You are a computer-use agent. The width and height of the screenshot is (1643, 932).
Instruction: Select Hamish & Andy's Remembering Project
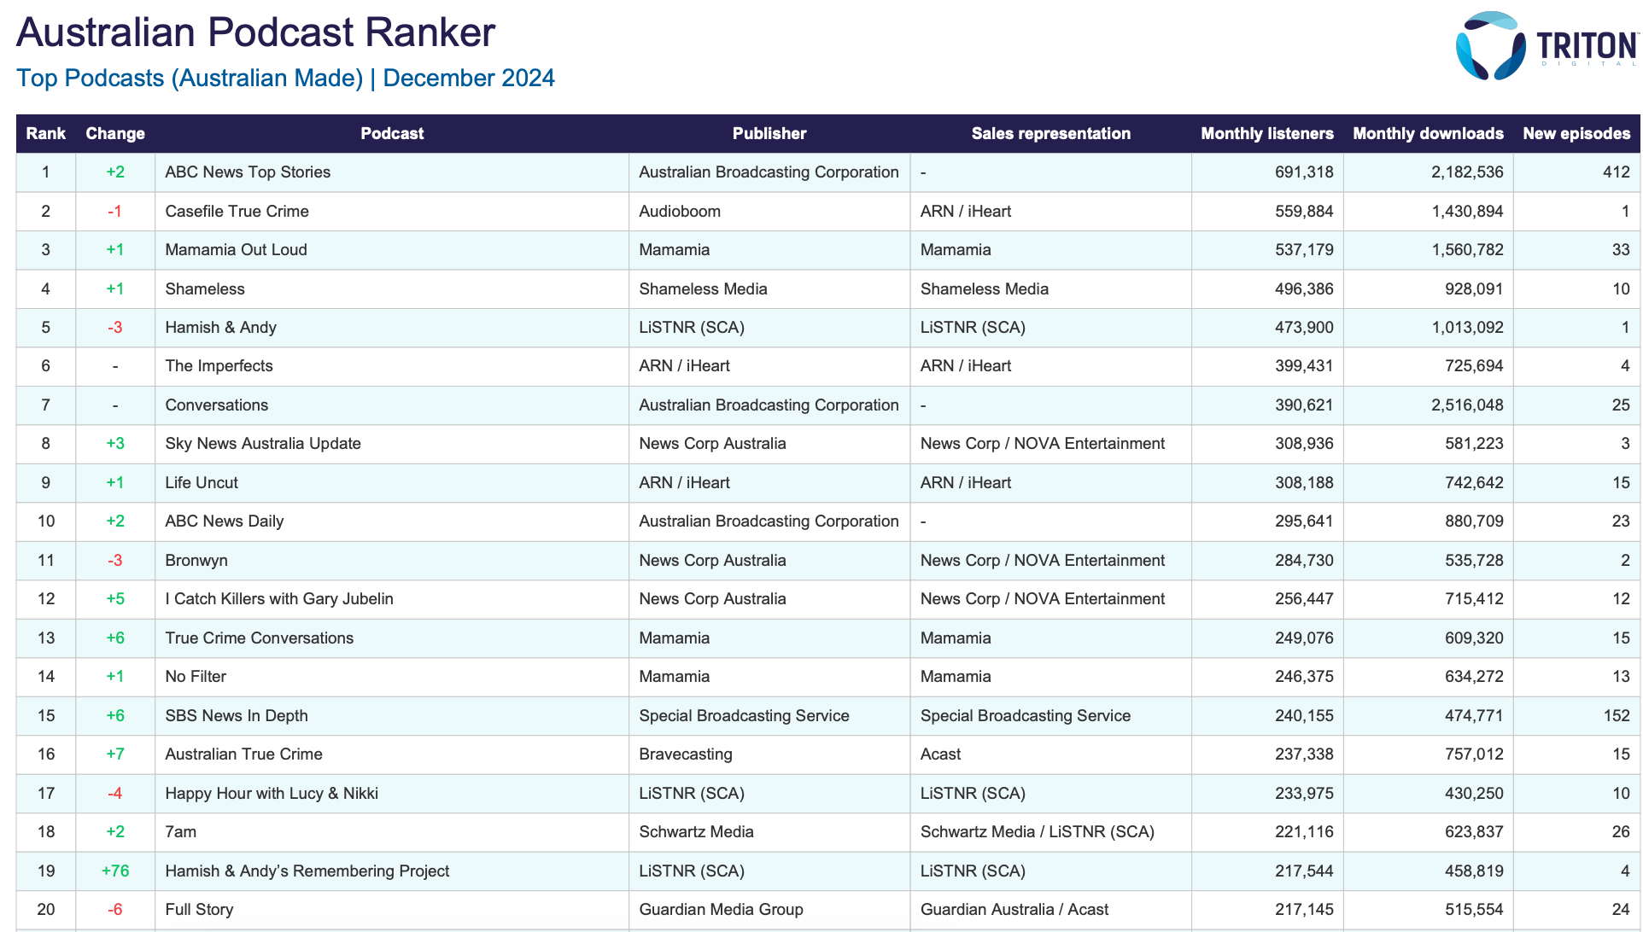(307, 871)
